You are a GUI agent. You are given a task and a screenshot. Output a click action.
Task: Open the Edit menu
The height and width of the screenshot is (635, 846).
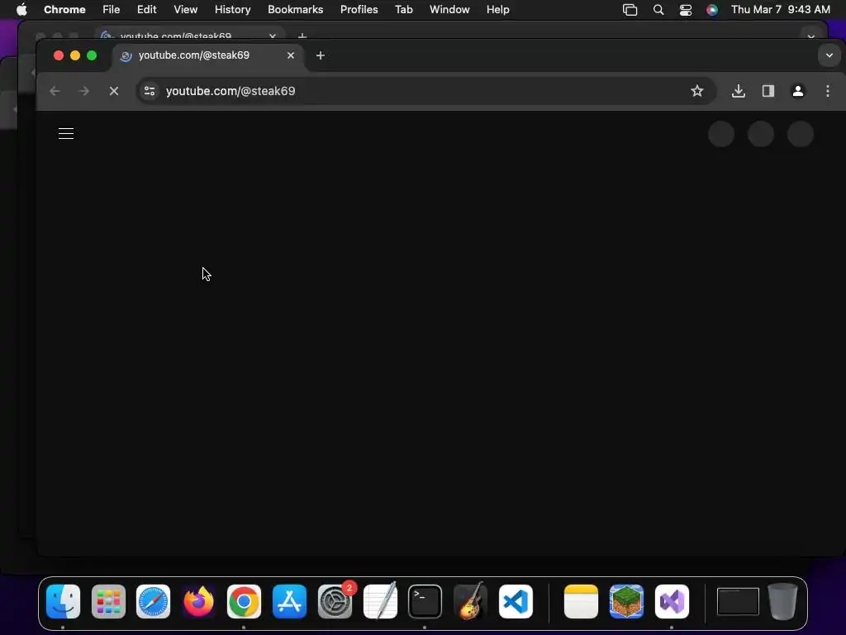click(147, 10)
